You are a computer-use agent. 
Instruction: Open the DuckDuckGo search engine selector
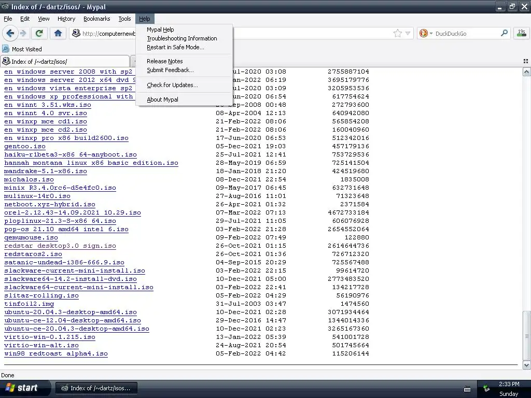pos(425,33)
